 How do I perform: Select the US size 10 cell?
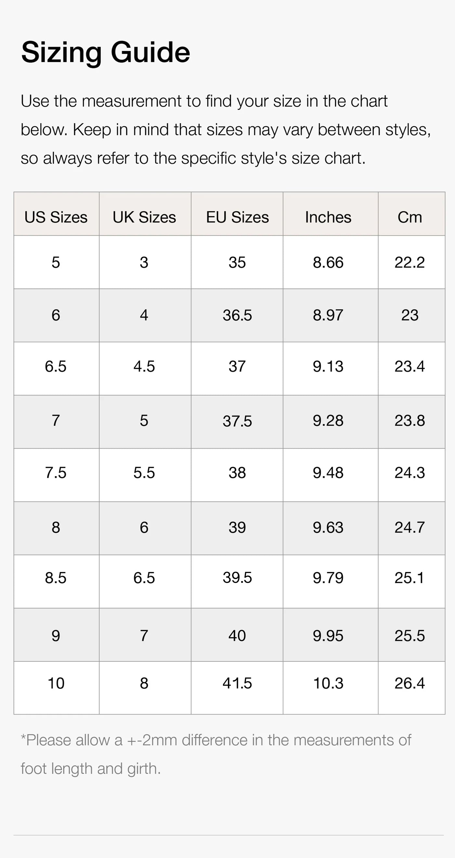[56, 683]
